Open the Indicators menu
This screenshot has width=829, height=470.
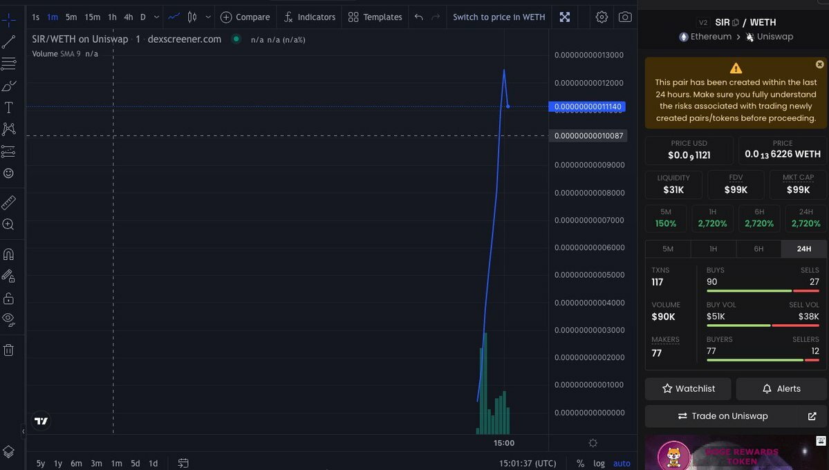pos(309,17)
